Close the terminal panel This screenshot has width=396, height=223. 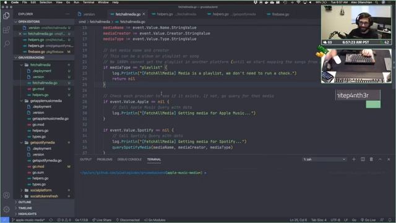pos(389,159)
